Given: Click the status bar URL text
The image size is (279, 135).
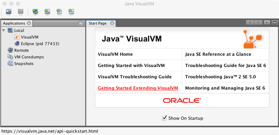Looking at the screenshot, I should tap(50, 131).
